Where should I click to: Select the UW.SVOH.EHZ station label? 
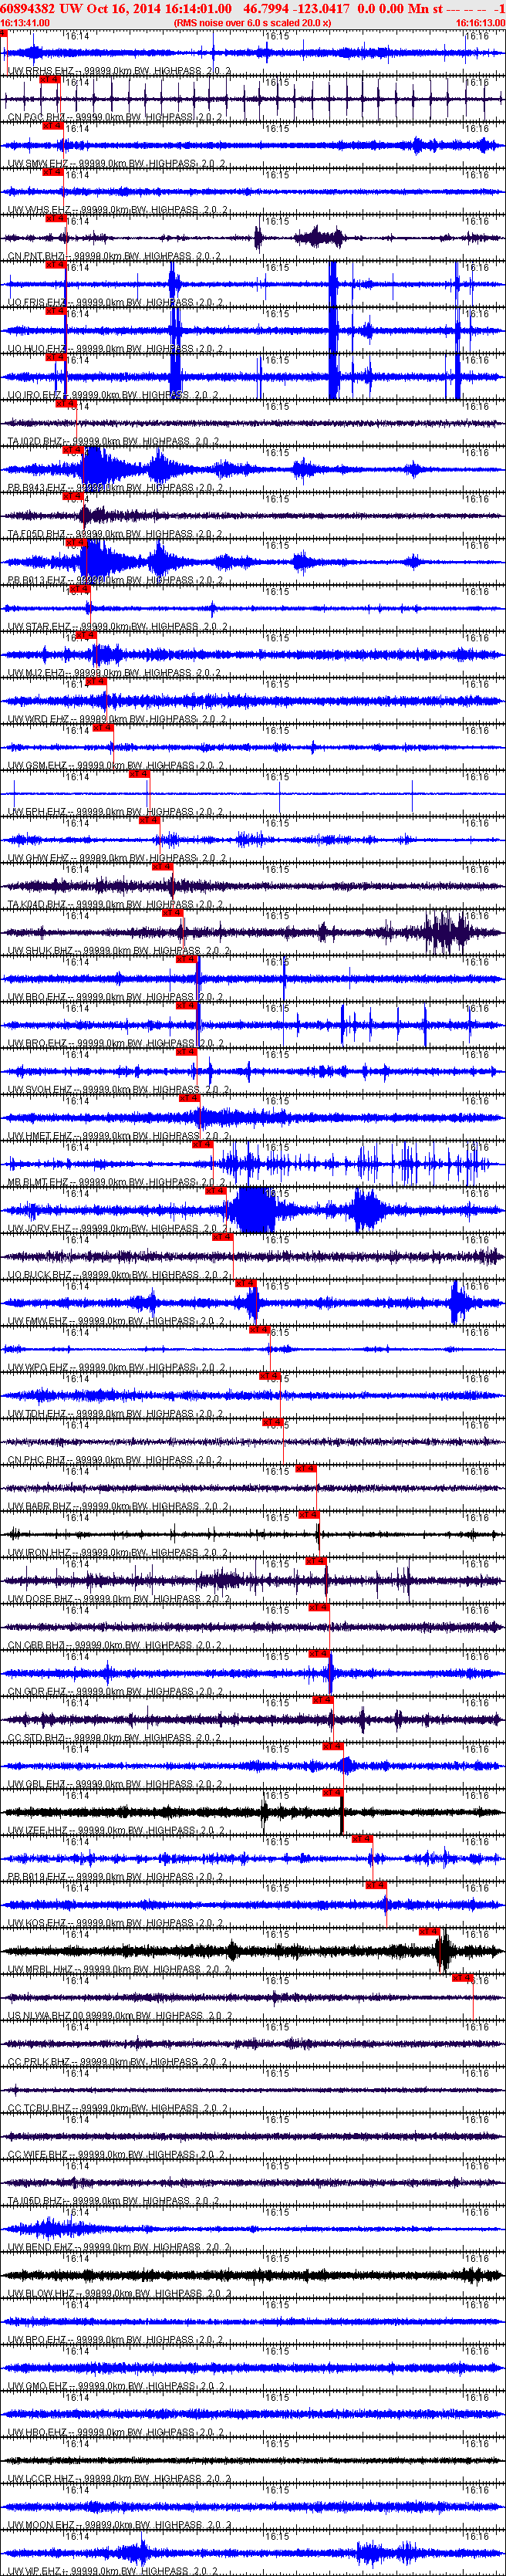(41, 1090)
